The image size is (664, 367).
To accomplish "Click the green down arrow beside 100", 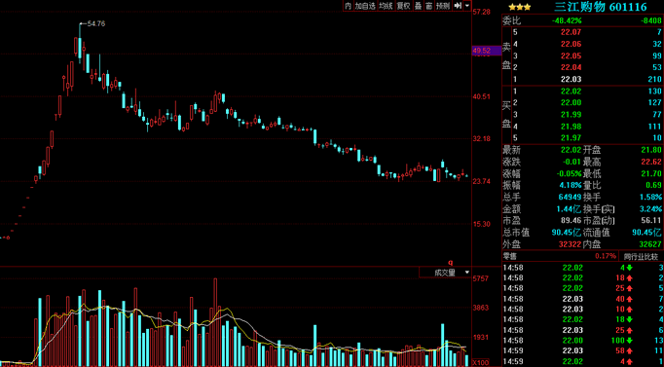I will point(630,341).
